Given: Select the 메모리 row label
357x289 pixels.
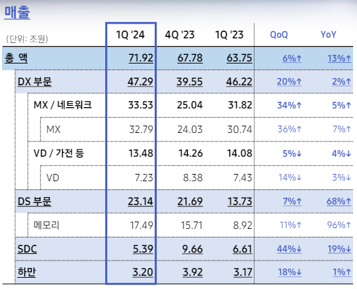Looking at the screenshot, I should pyautogui.click(x=46, y=226).
